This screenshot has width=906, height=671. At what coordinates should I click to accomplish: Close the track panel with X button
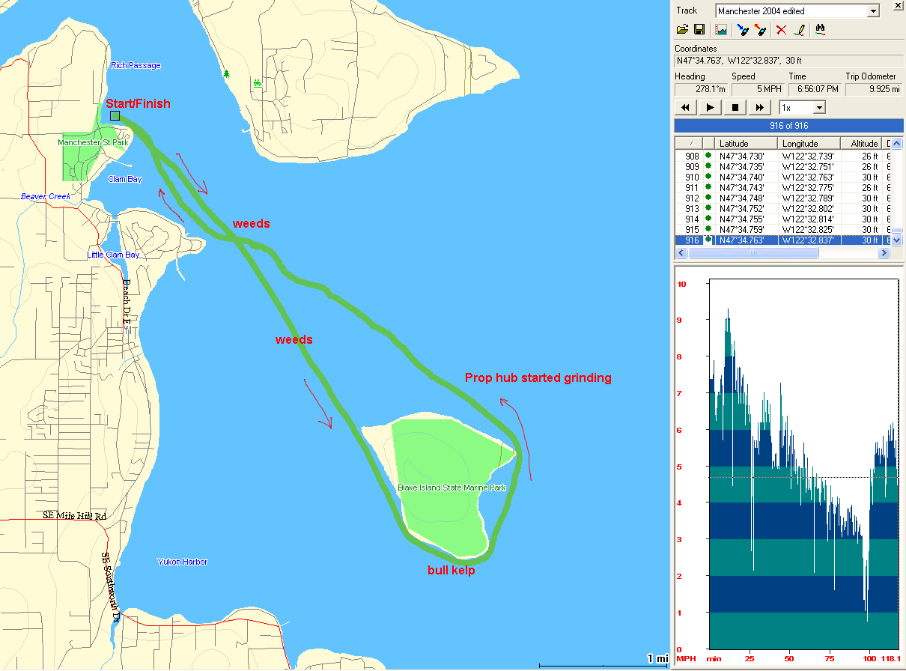click(x=898, y=6)
